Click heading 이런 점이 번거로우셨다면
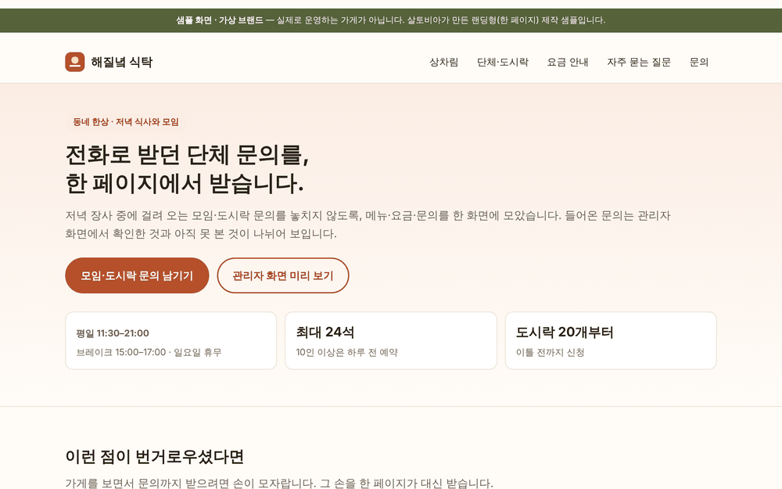 (x=155, y=457)
